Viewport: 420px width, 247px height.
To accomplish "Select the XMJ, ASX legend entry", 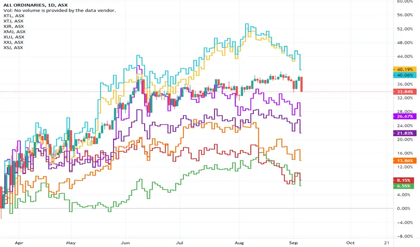I will pyautogui.click(x=14, y=32).
